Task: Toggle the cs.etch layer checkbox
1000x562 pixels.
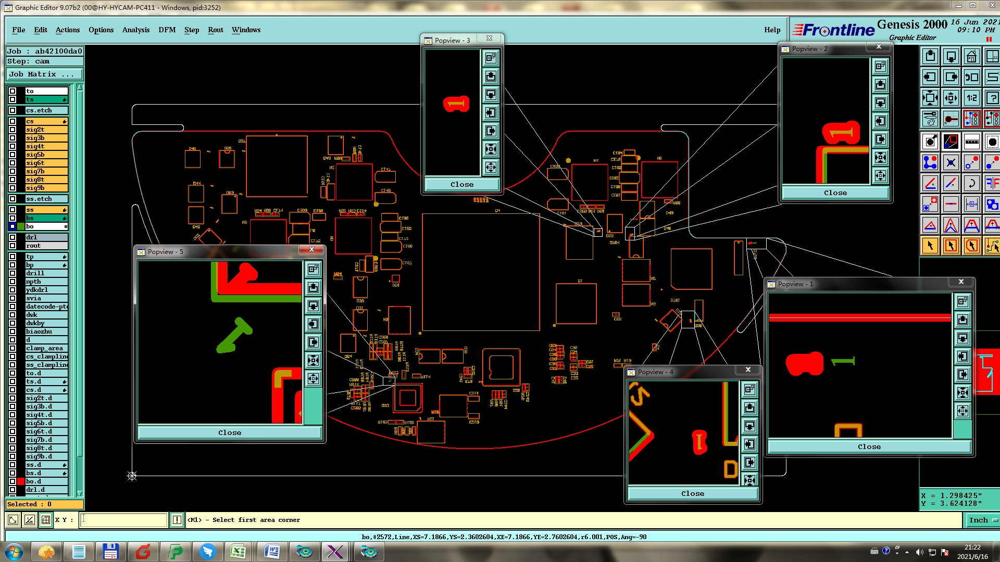Action: tap(12, 110)
